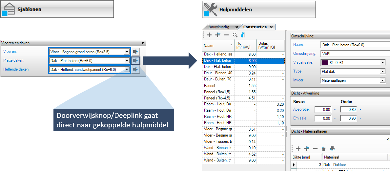Switch to the Bouwkundig tab
390x171 pixels.
click(219, 27)
